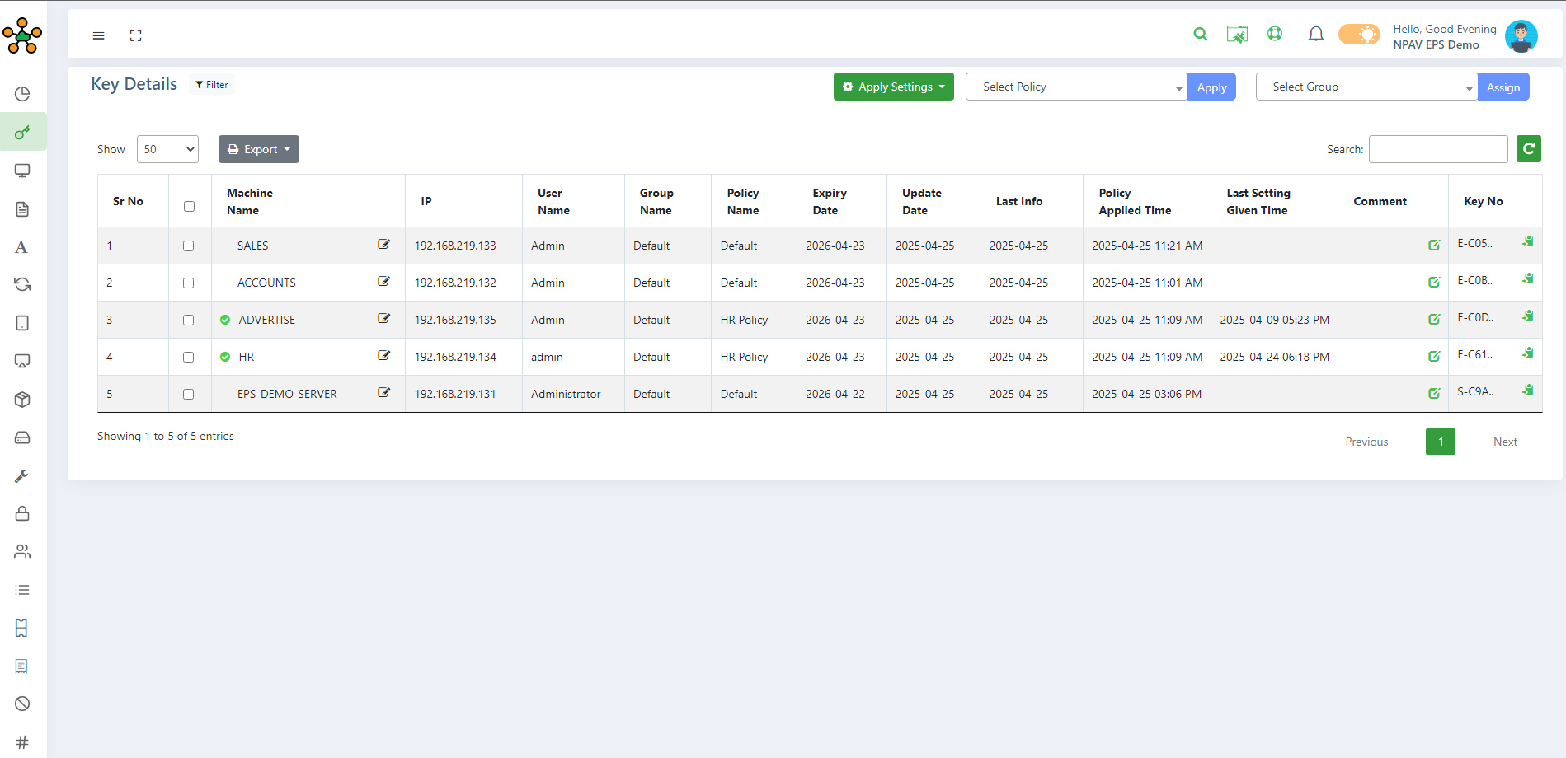The width and height of the screenshot is (1566, 758).
Task: Select the ADVERTISE row checkbox
Action: coord(188,320)
